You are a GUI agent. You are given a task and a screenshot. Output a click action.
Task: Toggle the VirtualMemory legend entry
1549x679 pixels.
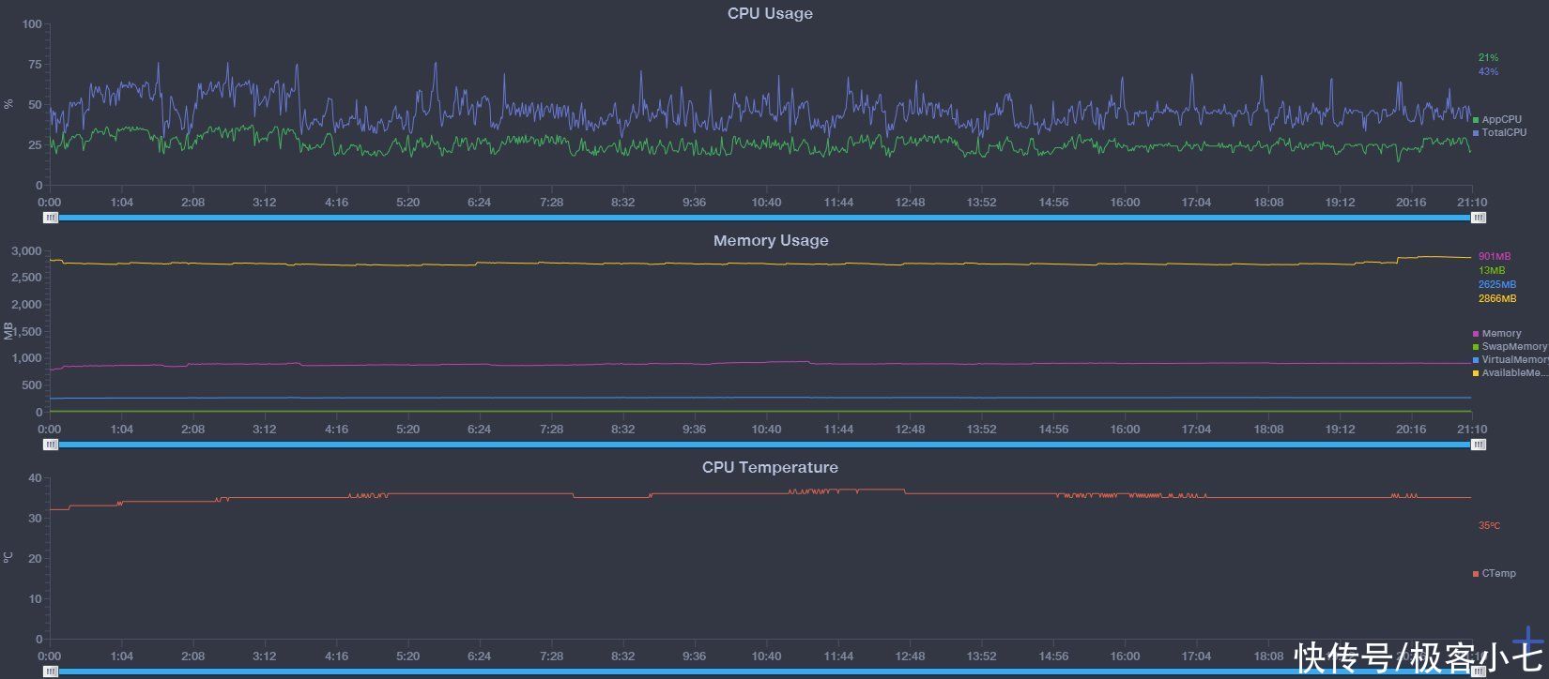point(1510,360)
